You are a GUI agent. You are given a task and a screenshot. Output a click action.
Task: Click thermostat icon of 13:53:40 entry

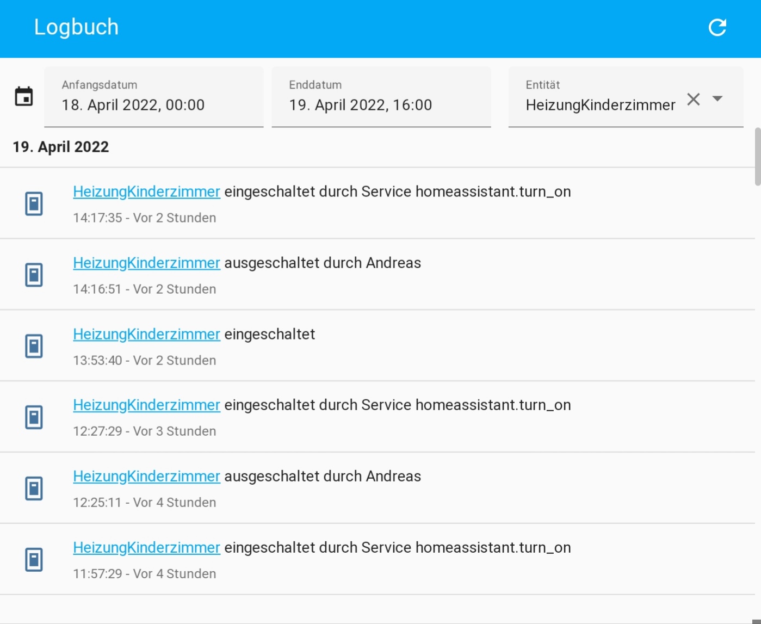(34, 346)
